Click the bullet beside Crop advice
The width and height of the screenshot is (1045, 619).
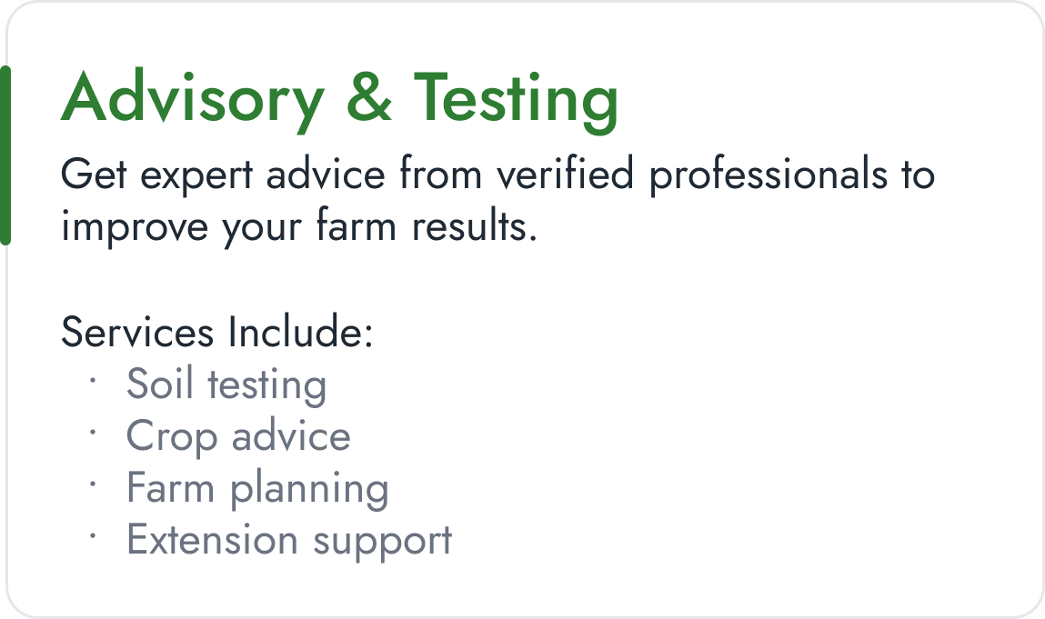[93, 433]
